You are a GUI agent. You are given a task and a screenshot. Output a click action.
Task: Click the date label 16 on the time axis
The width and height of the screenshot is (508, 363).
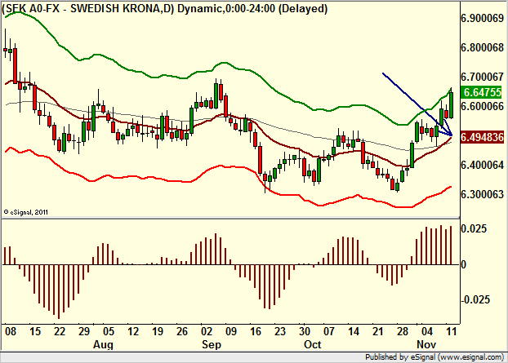(256, 332)
